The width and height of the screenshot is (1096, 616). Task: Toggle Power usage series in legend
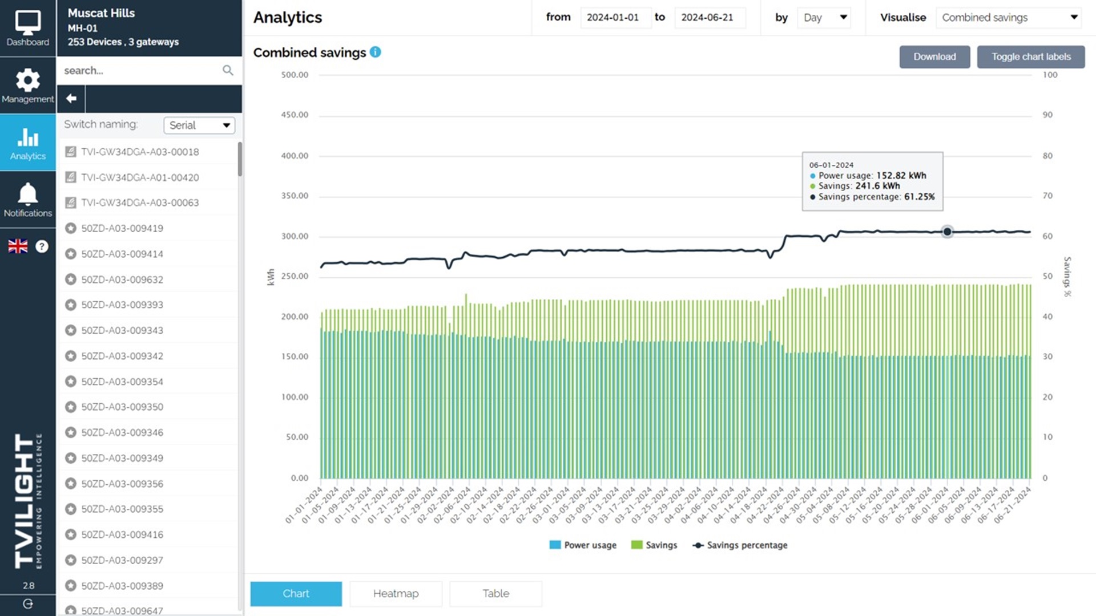[583, 545]
